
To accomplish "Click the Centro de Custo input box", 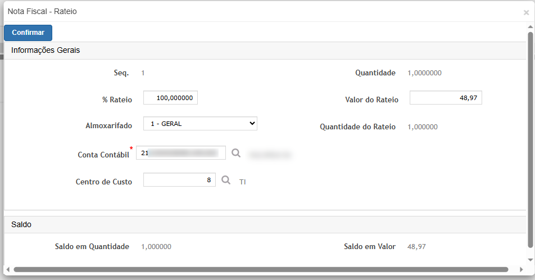I will [179, 180].
